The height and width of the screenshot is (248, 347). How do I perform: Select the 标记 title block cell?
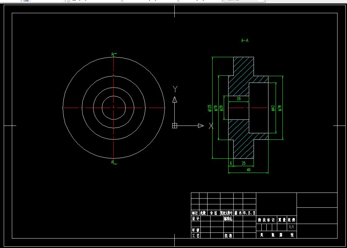[x=195, y=213]
